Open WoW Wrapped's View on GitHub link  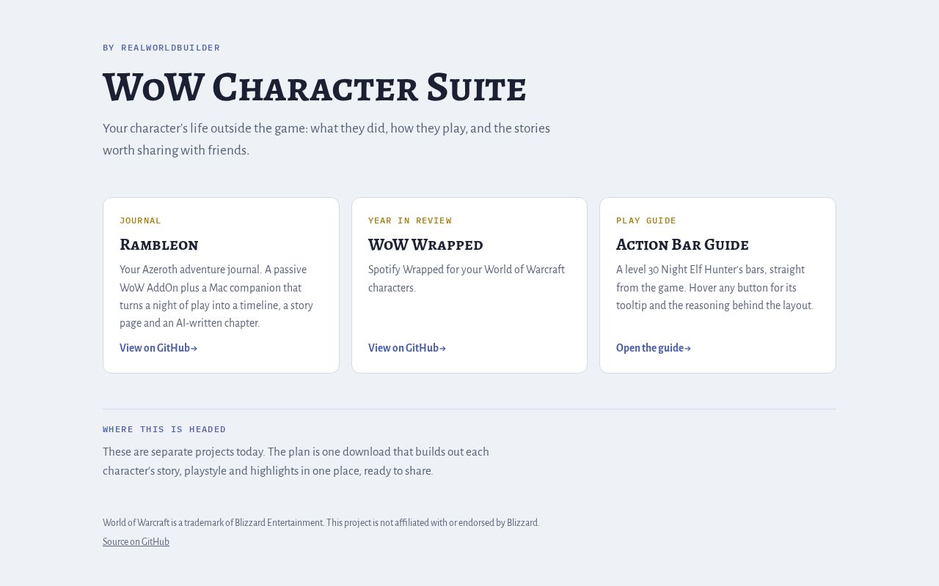point(407,349)
